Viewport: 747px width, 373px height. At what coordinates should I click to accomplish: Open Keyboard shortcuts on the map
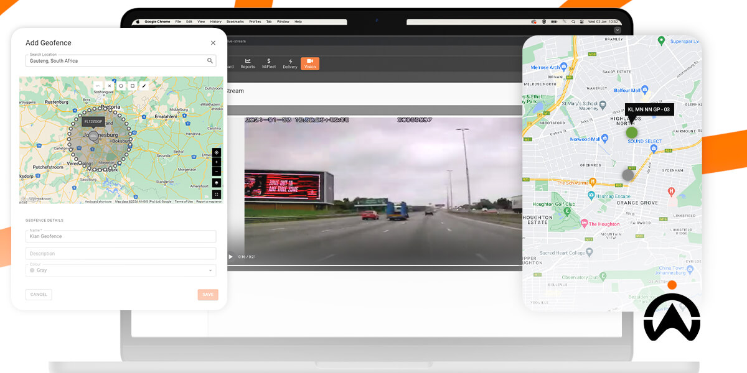point(98,201)
